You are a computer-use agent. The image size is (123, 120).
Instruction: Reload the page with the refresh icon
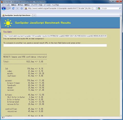pyautogui.click(x=13, y=8)
